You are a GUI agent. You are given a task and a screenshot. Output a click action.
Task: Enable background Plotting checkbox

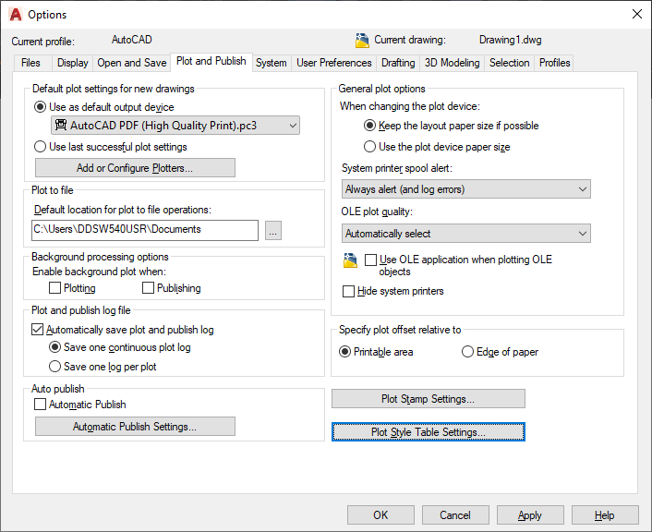56,288
